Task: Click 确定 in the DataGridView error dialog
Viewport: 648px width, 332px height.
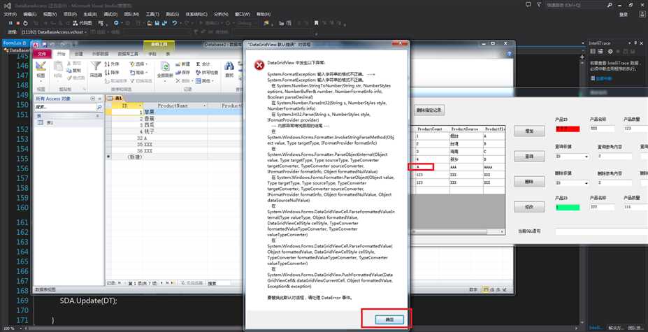Action: coord(389,319)
